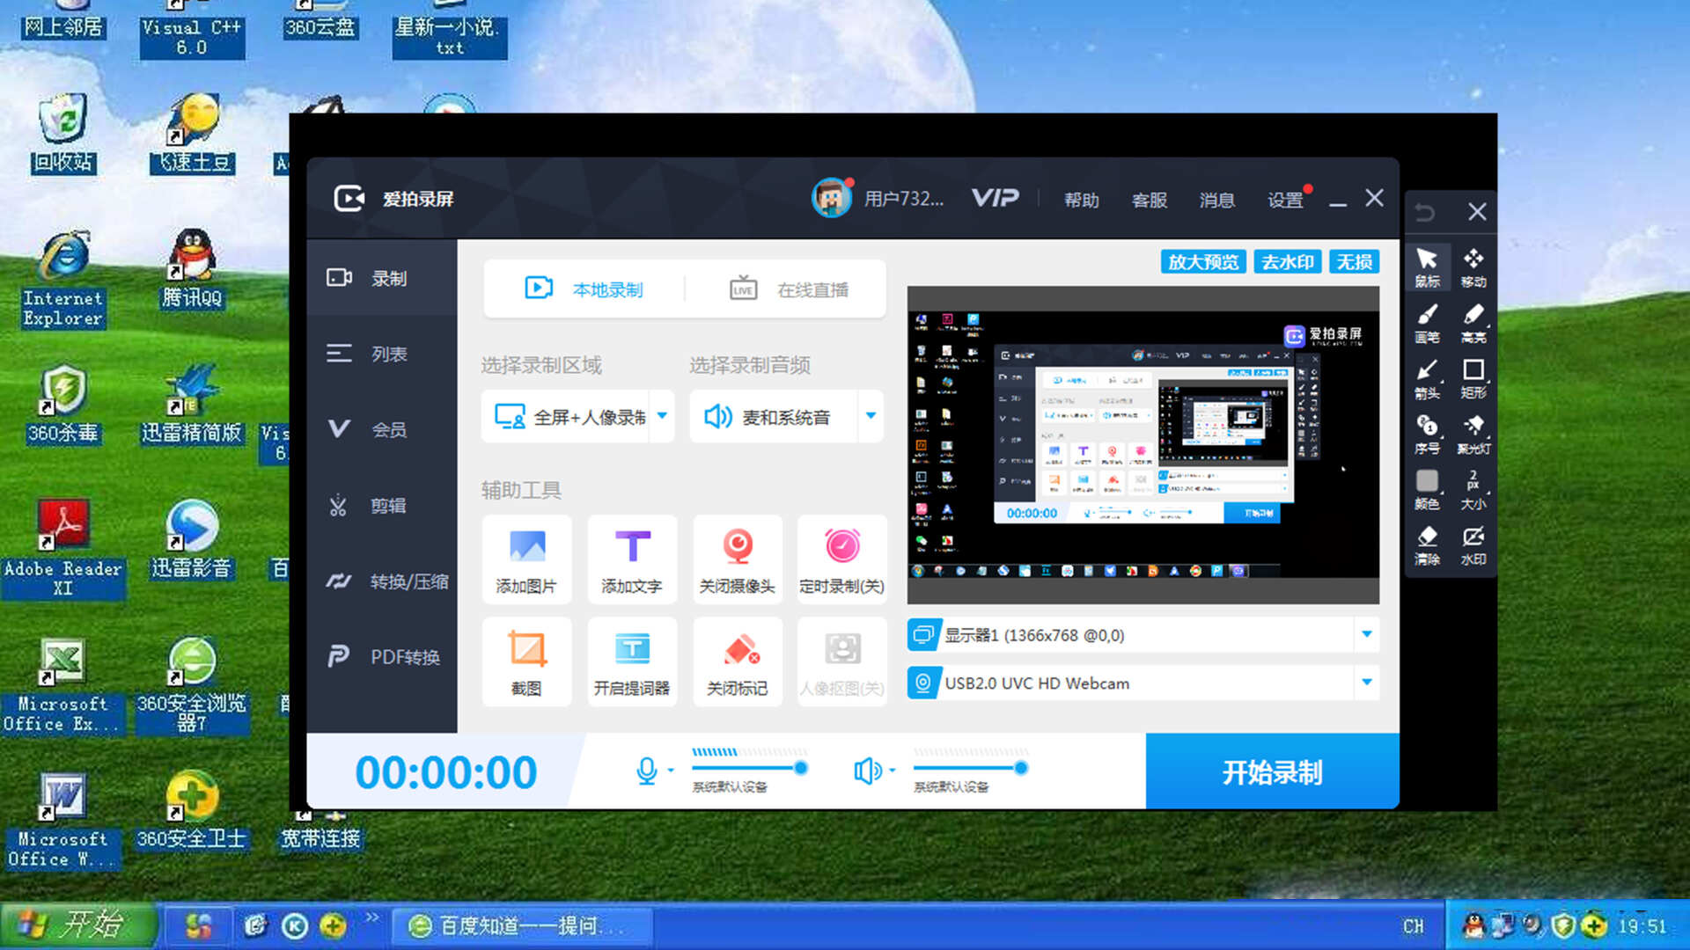The width and height of the screenshot is (1690, 950).
Task: Open the 客服 customer service menu
Action: (1149, 200)
